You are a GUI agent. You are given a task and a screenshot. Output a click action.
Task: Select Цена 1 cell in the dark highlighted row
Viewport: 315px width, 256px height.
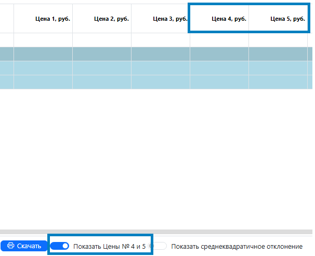click(43, 54)
